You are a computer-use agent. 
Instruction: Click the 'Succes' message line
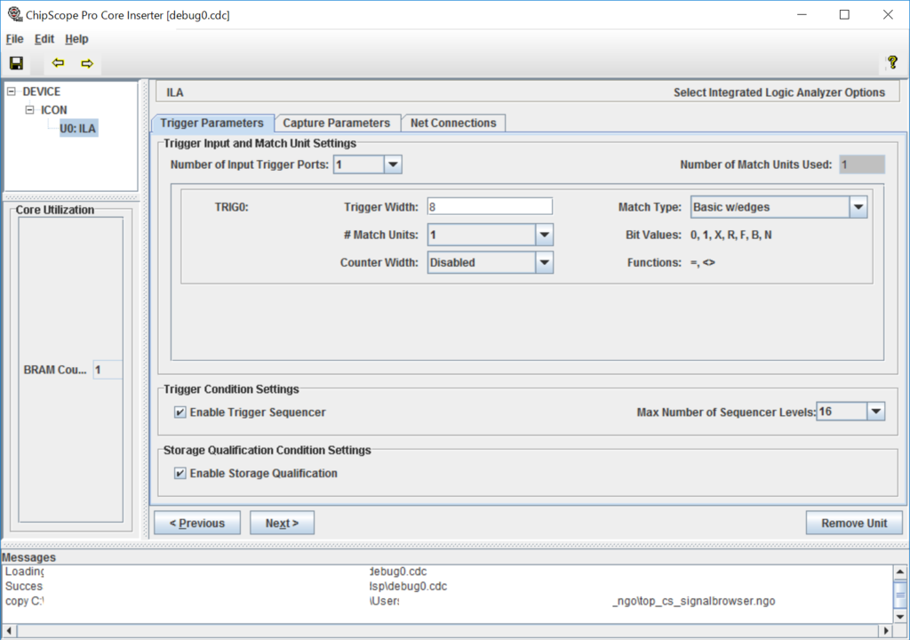click(x=24, y=586)
